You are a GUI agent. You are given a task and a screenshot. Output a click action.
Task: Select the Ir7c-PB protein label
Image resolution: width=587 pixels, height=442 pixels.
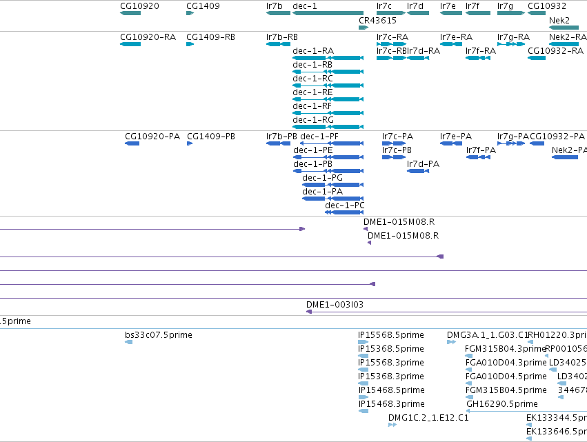click(397, 150)
